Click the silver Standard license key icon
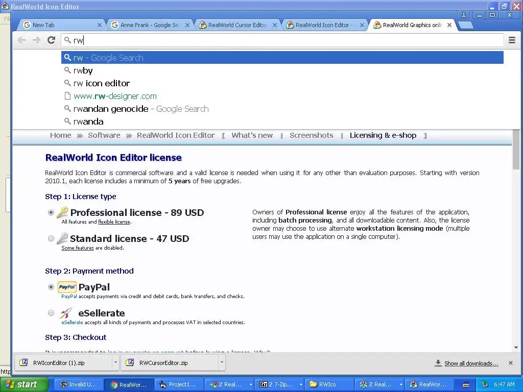Viewport: 523px width, 392px height. 62,238
